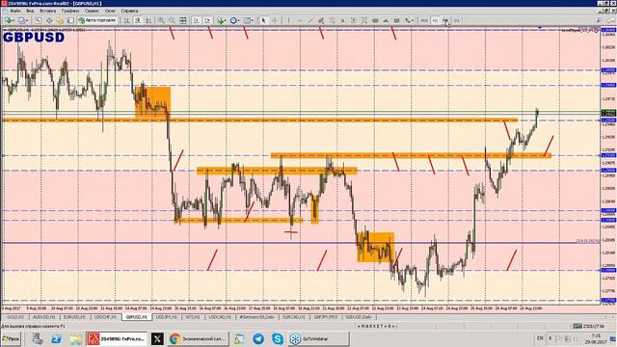Click the Пуск start button
This screenshot has height=347, width=617.
pos(11,338)
